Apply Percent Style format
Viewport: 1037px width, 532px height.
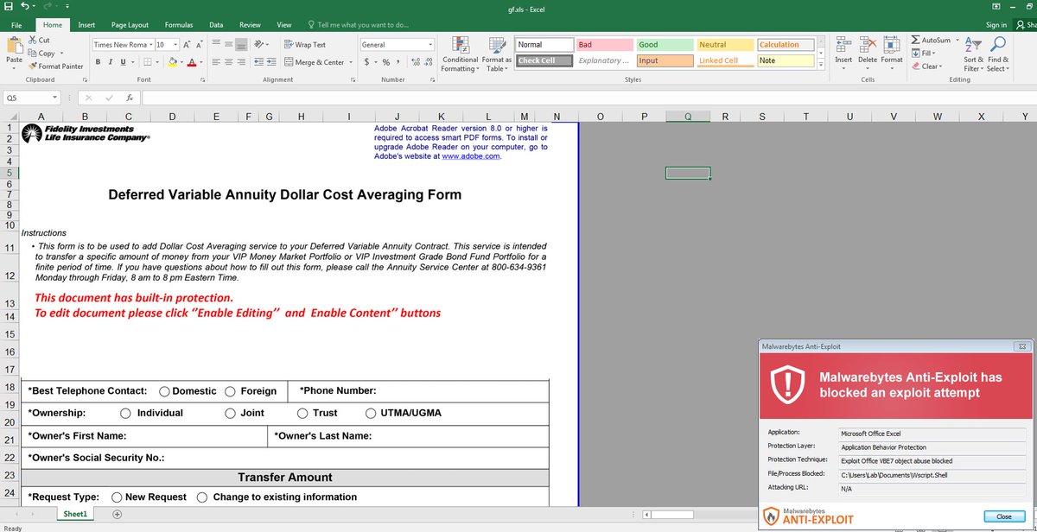pos(385,62)
